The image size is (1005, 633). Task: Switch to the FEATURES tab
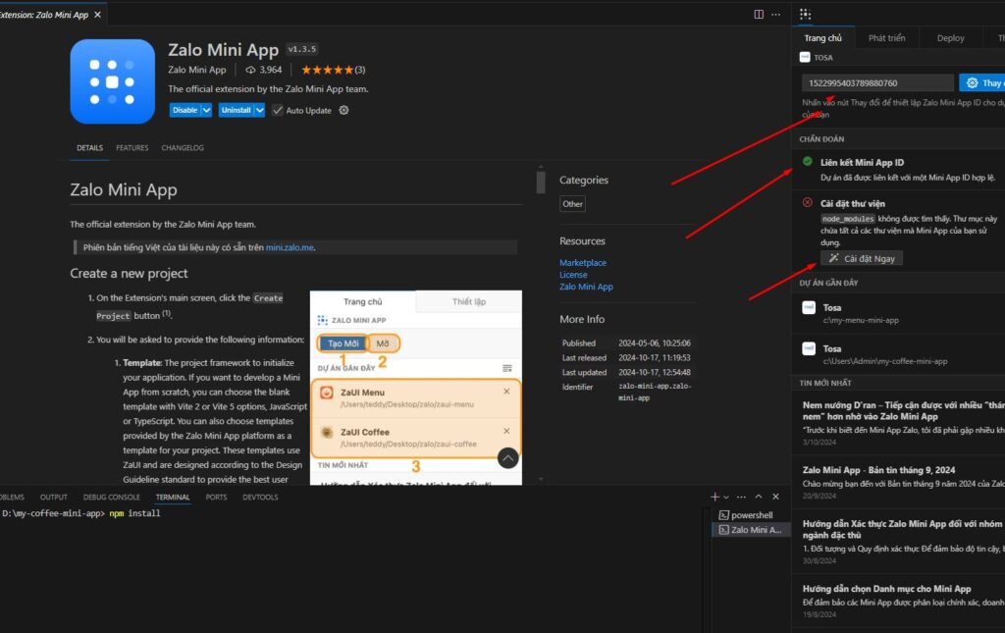(x=132, y=147)
